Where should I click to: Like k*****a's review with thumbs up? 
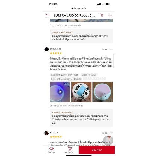pos(103,133)
